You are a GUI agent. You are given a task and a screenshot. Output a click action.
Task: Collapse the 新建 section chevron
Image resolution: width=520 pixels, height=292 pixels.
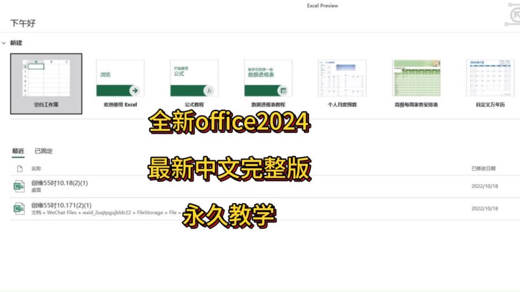point(3,43)
